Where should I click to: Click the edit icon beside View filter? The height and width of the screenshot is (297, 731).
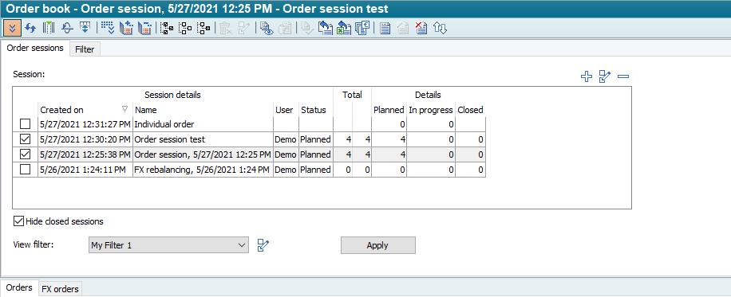tap(264, 245)
